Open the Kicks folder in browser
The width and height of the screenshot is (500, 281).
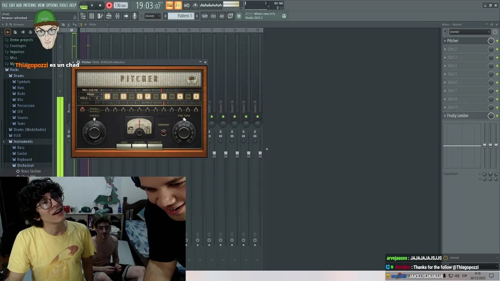(21, 94)
